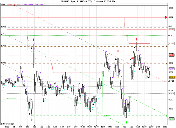The image size is (176, 128).
Task: Click the red down arrow above 18:00 peak
Action: [136, 39]
